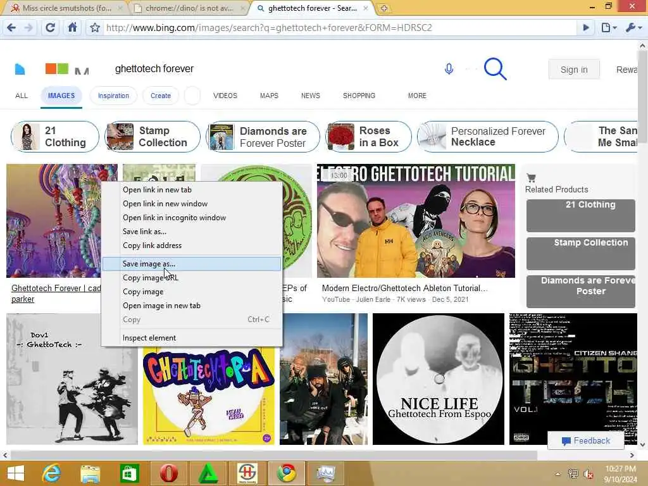Image resolution: width=648 pixels, height=486 pixels.
Task: Select Diamonds are Forever Poster chip
Action: [263, 137]
